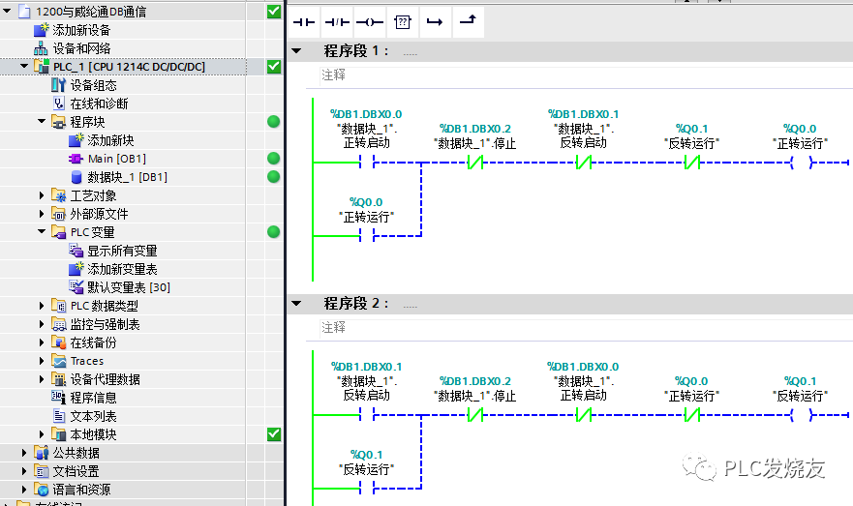The height and width of the screenshot is (506, 853).
Task: Expand the 文档设置 node
Action: tap(24, 470)
